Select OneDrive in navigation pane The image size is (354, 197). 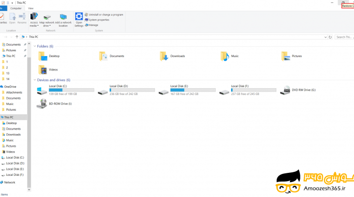pos(10,87)
